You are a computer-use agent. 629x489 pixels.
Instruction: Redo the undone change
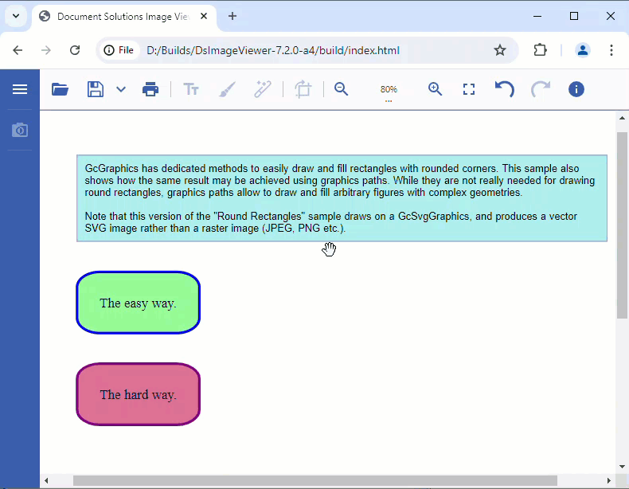541,89
